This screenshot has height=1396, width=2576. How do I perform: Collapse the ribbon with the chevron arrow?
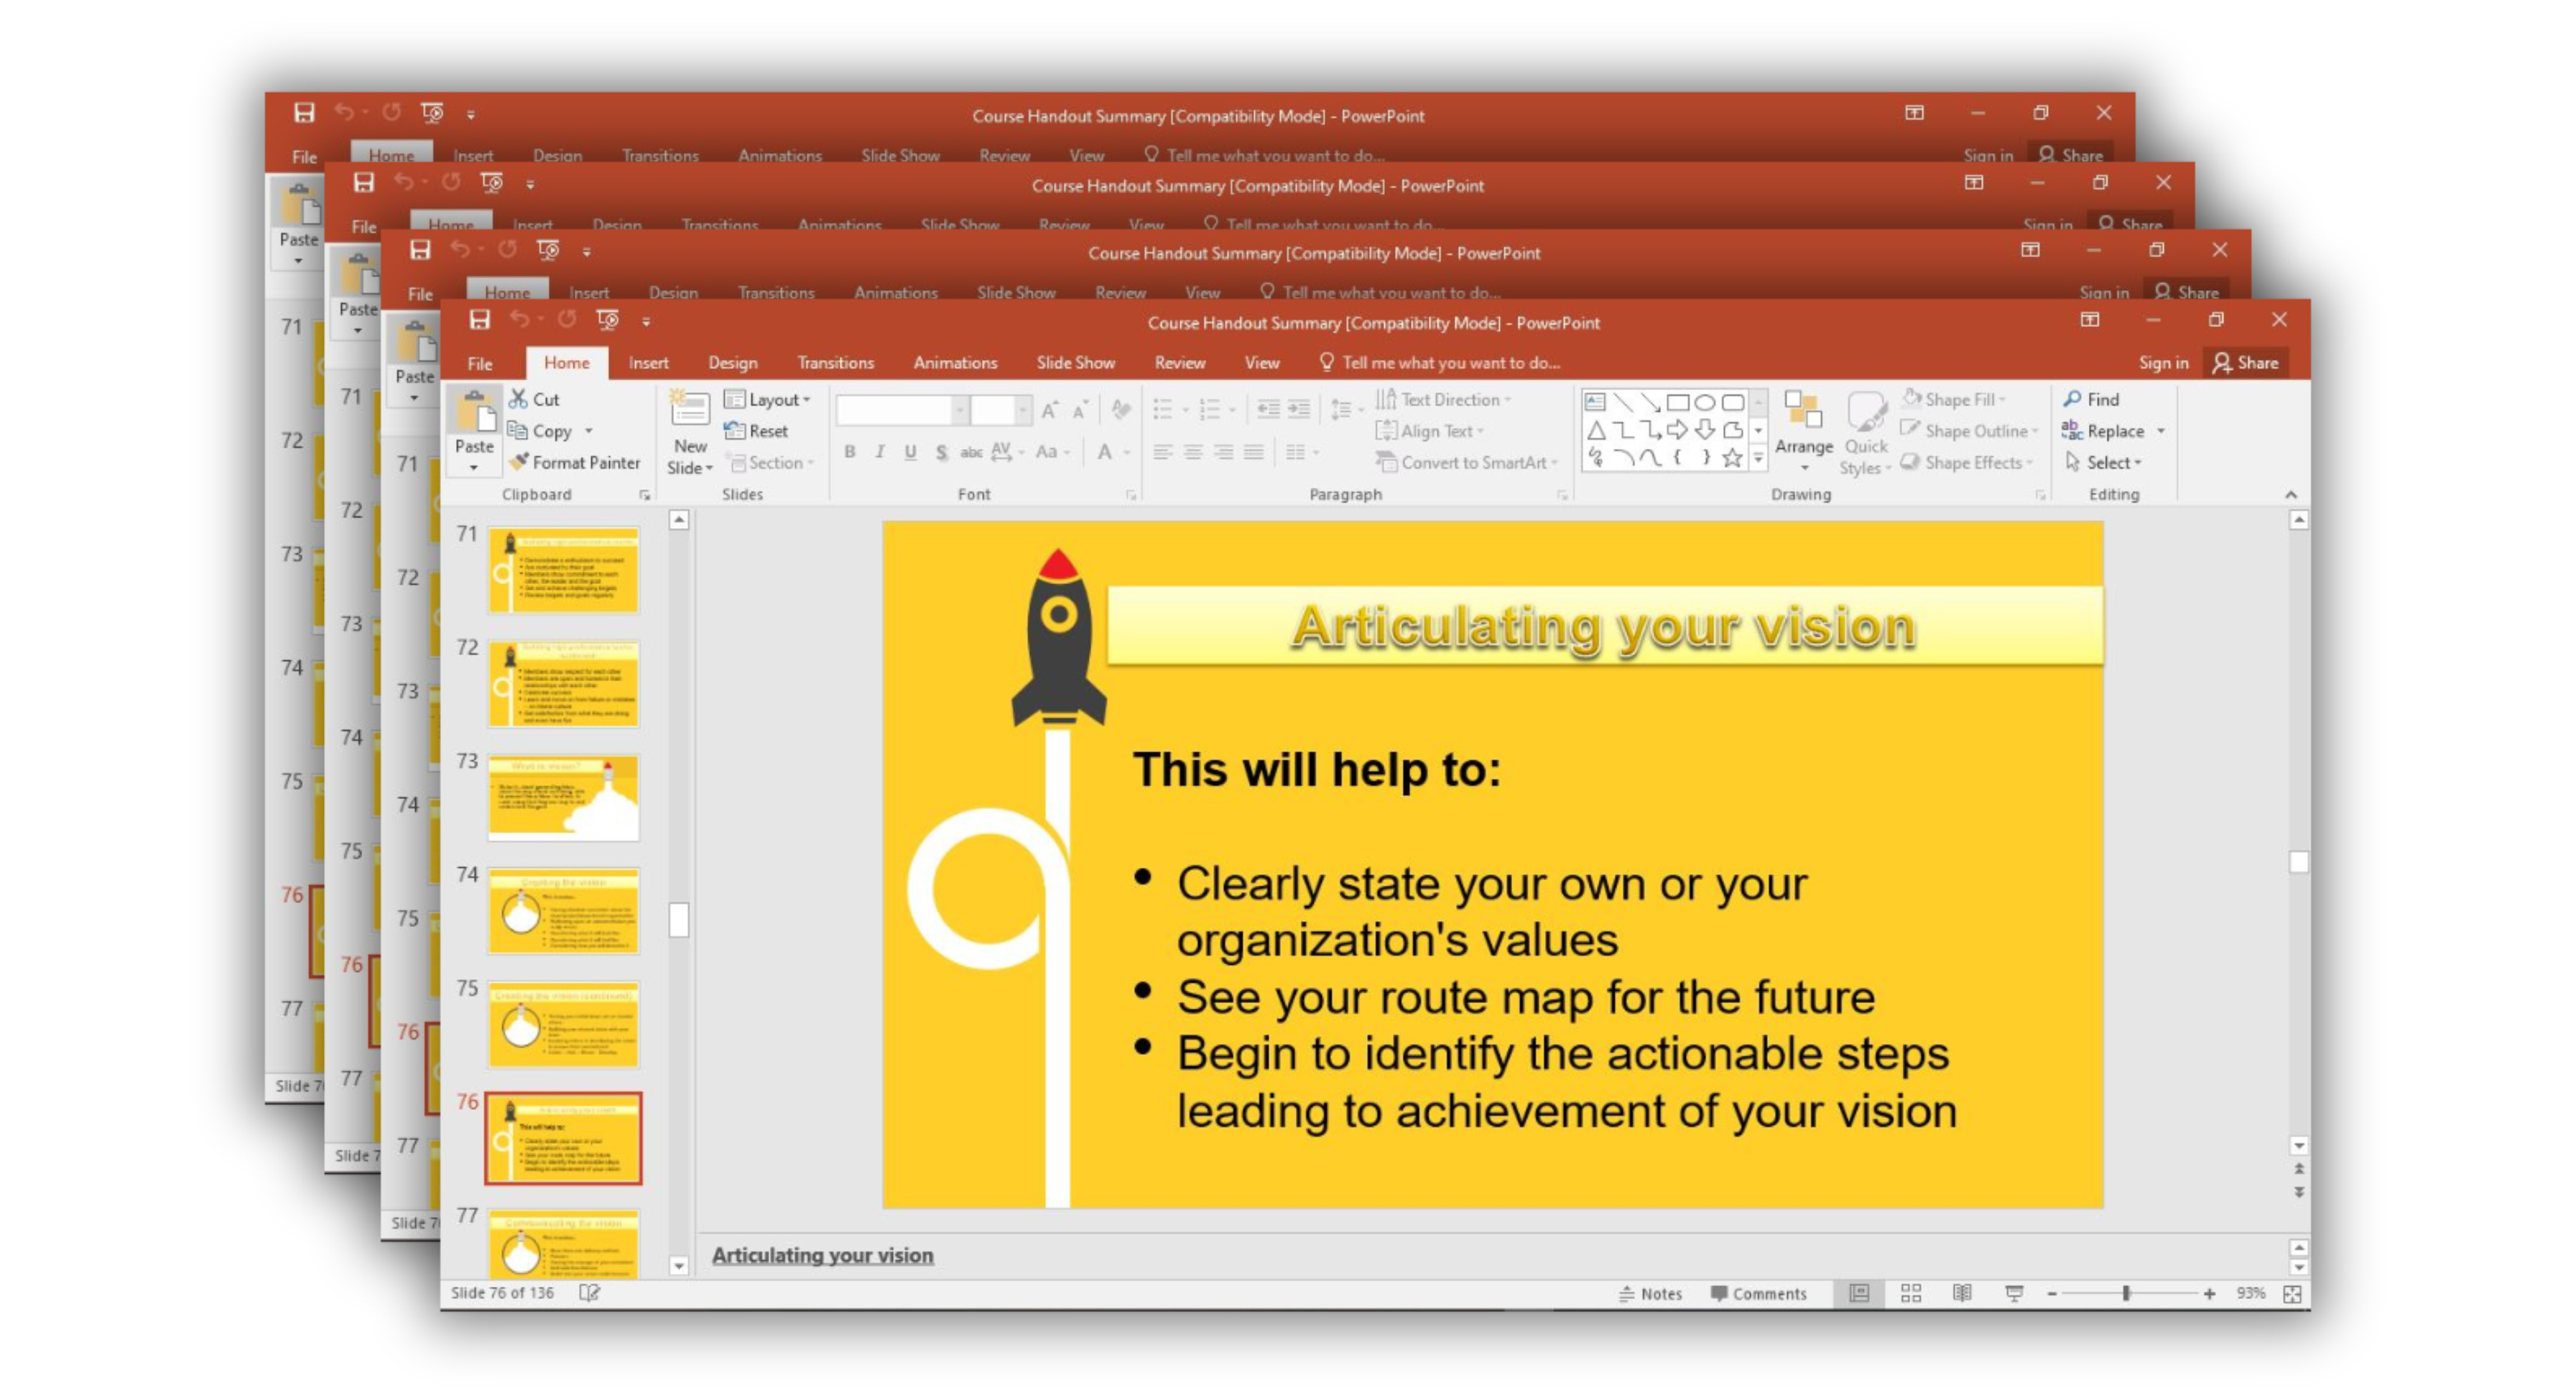click(2291, 495)
